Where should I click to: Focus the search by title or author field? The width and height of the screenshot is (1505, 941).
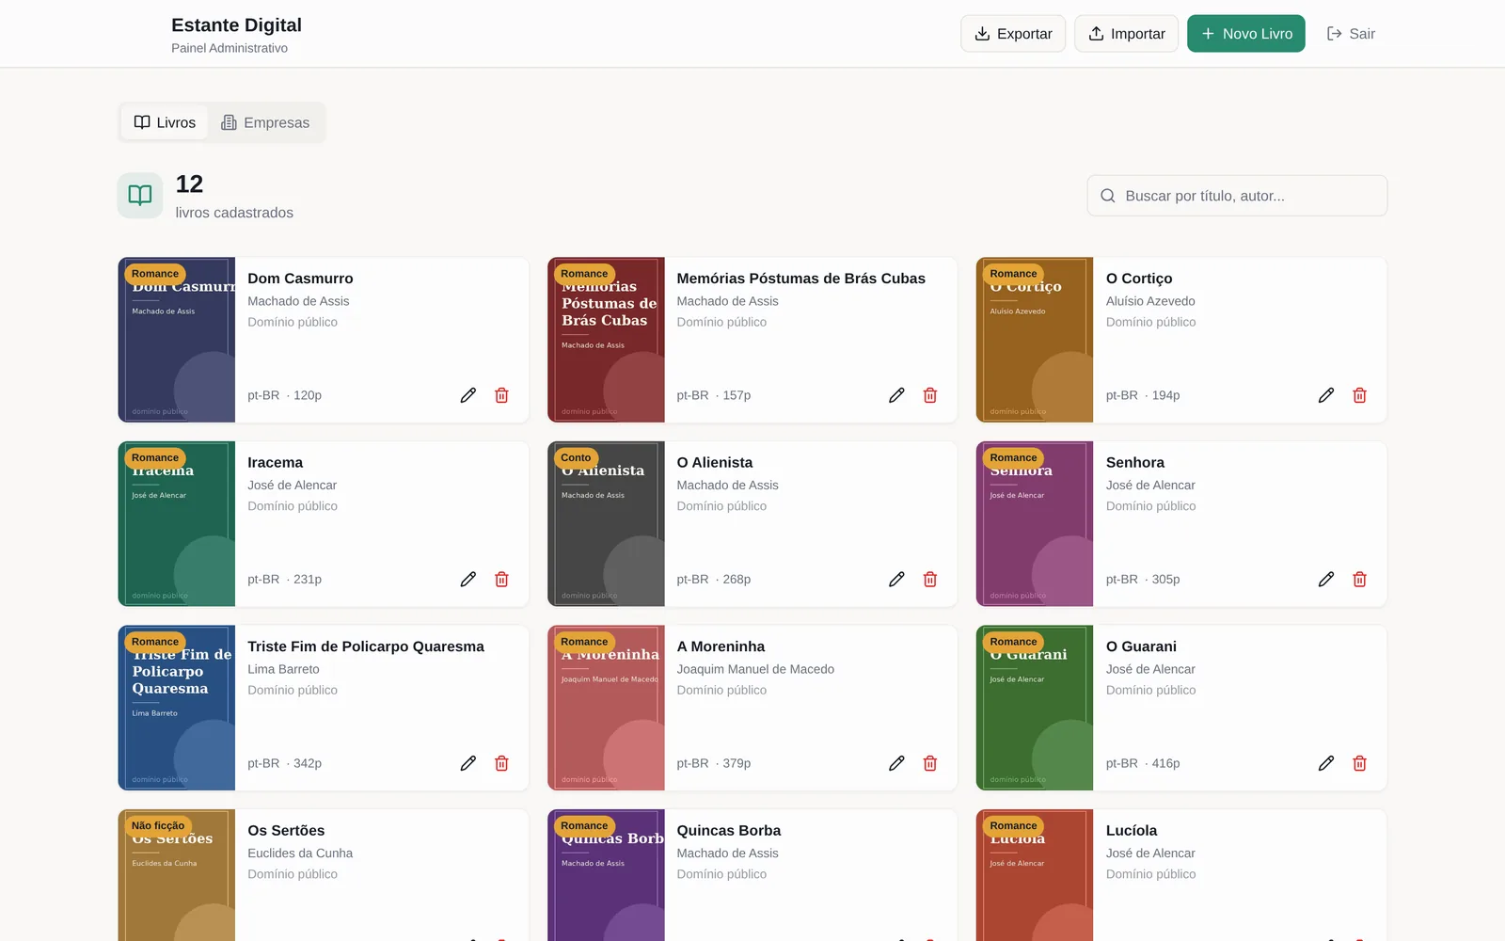(x=1237, y=196)
